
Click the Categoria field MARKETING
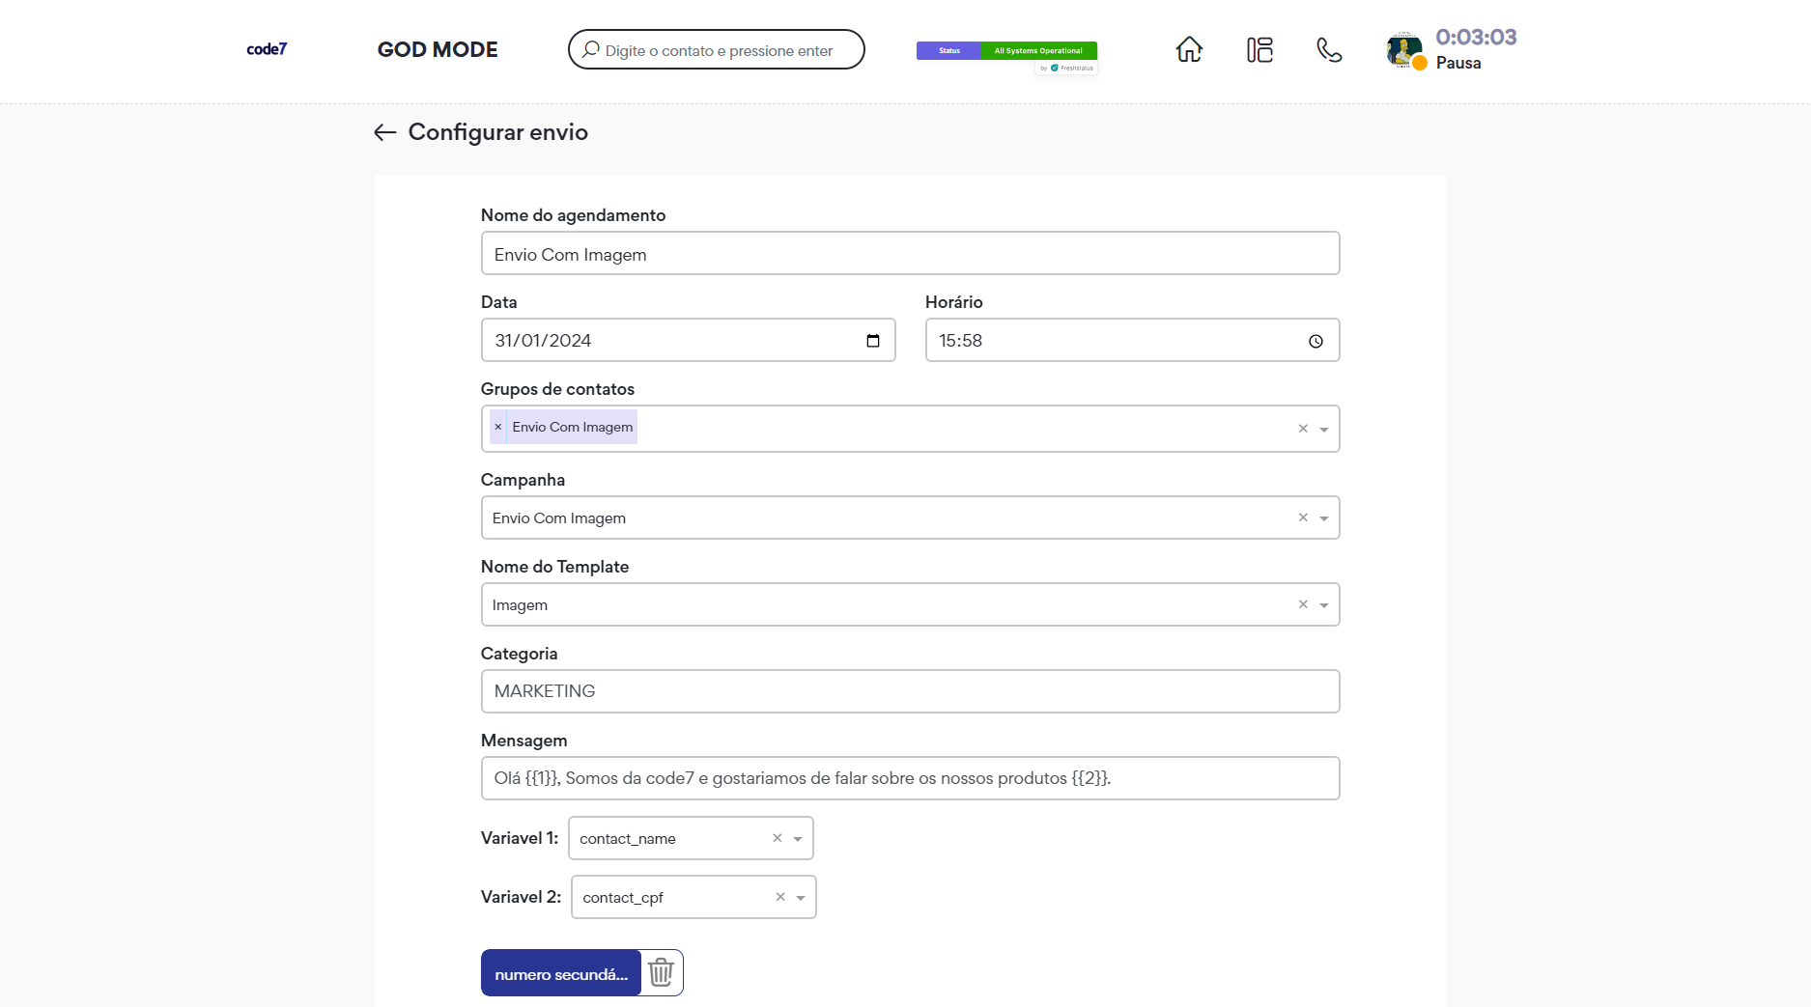pyautogui.click(x=910, y=691)
